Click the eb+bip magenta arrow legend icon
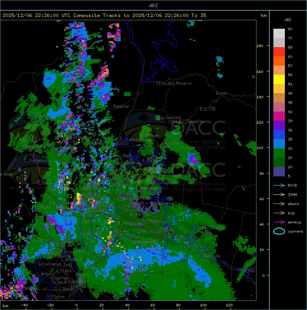The width and height of the screenshot is (307, 310). pyautogui.click(x=279, y=222)
